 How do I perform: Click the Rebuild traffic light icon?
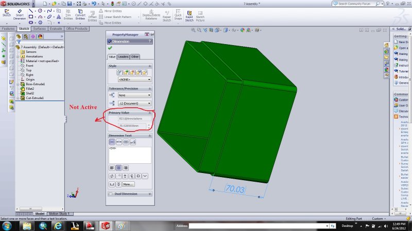pyautogui.click(x=112, y=4)
